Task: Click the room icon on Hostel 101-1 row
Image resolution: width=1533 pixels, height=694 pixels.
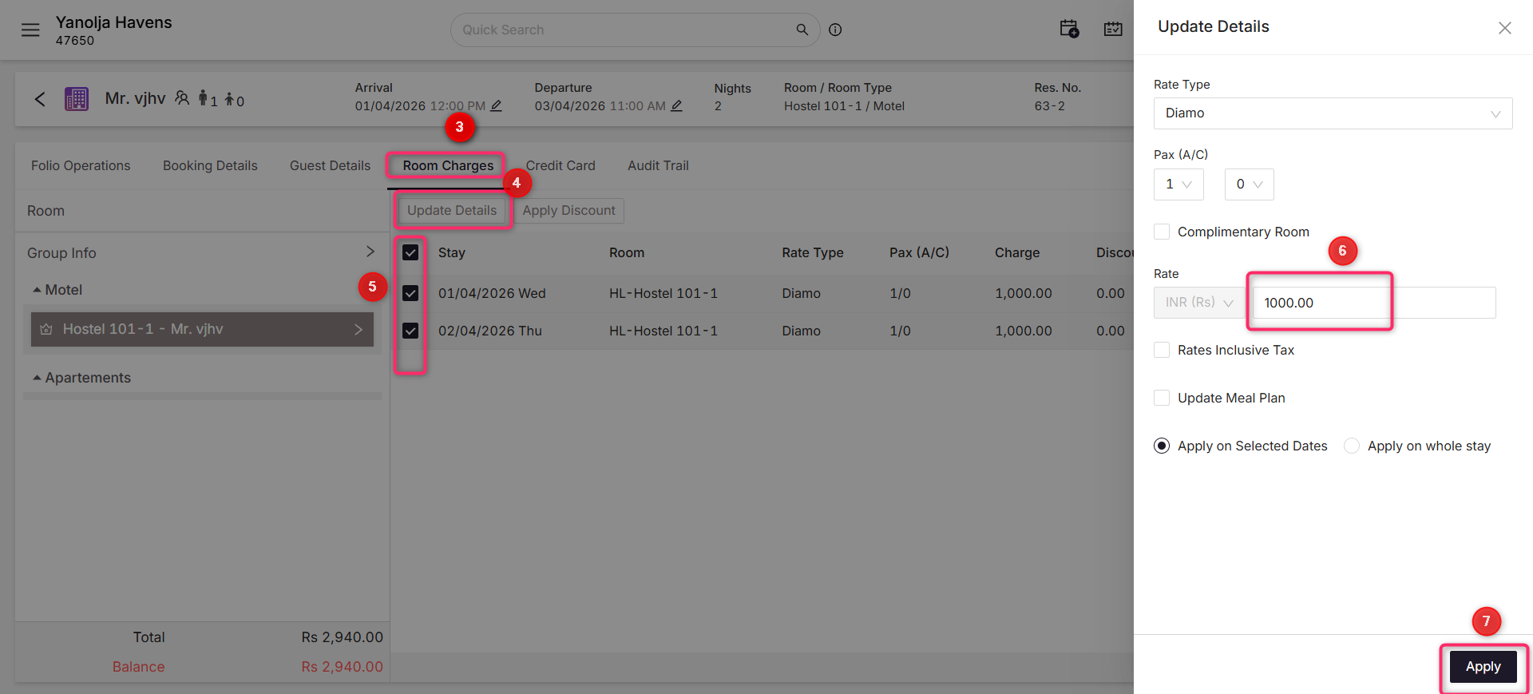Action: pos(46,329)
